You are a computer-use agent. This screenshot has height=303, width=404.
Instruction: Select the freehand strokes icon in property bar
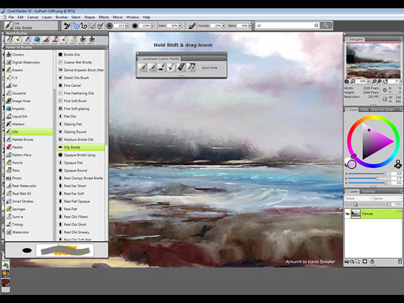click(x=76, y=26)
